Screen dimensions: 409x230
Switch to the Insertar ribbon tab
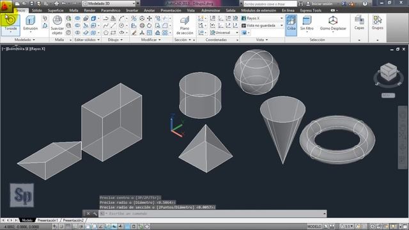coord(132,10)
